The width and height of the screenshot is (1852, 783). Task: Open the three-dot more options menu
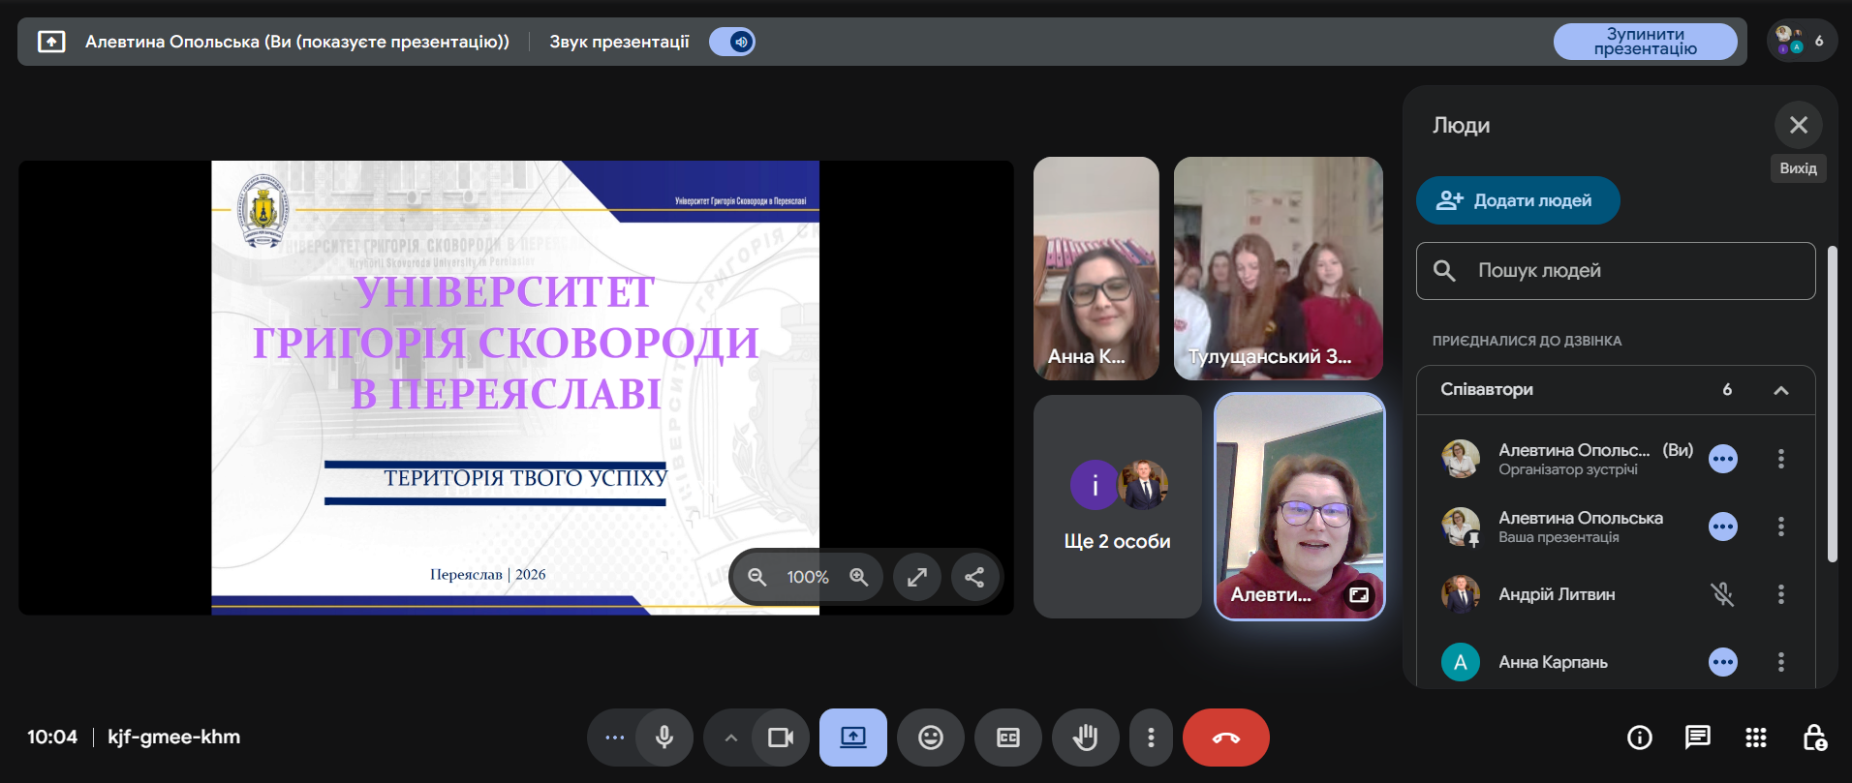click(x=1151, y=738)
